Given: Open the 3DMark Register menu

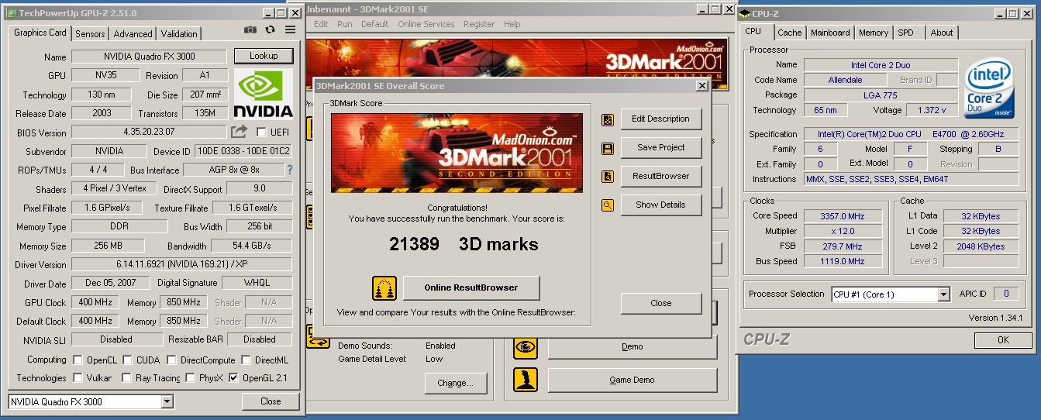Looking at the screenshot, I should 479,24.
